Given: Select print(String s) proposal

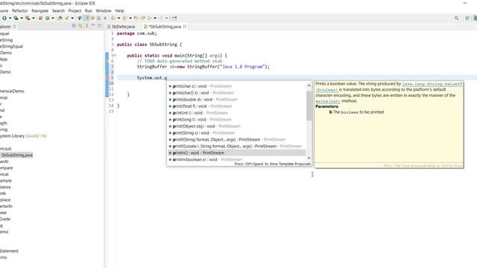Looking at the screenshot, I should pyautogui.click(x=237, y=133).
